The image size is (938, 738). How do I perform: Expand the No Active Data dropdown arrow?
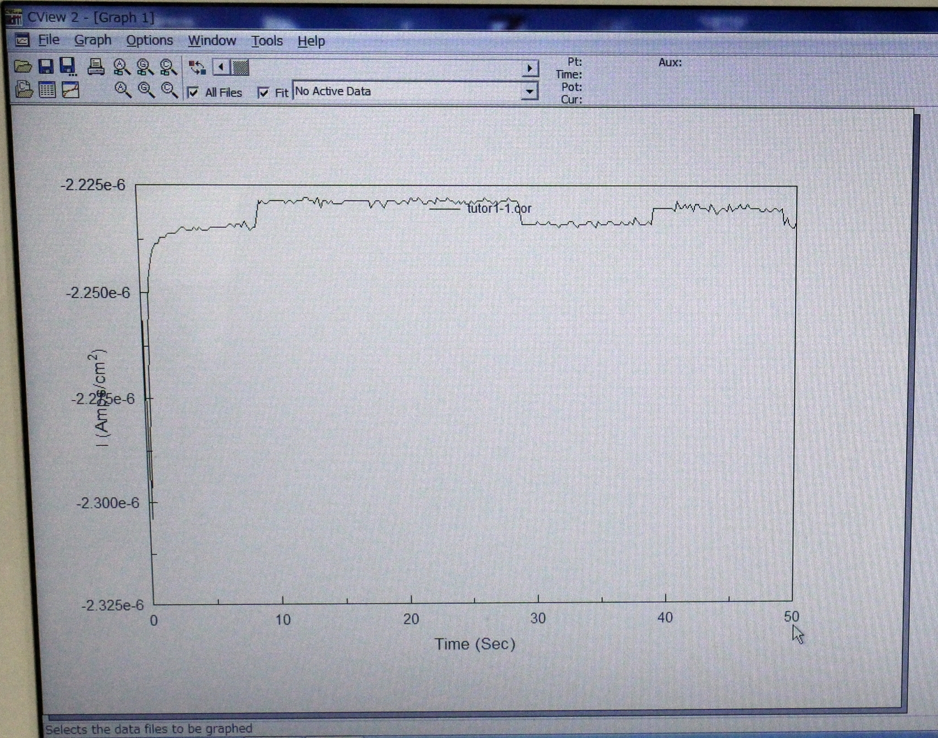tap(529, 91)
